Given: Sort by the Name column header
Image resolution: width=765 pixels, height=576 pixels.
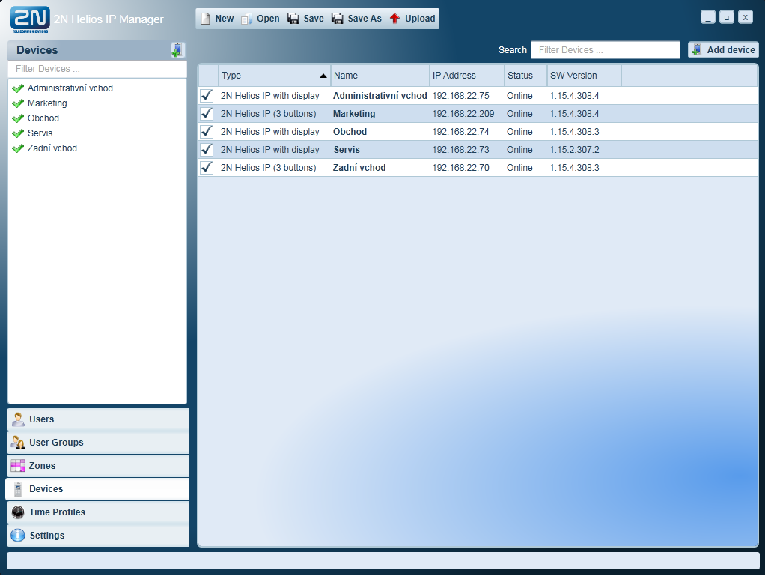Looking at the screenshot, I should (x=380, y=76).
